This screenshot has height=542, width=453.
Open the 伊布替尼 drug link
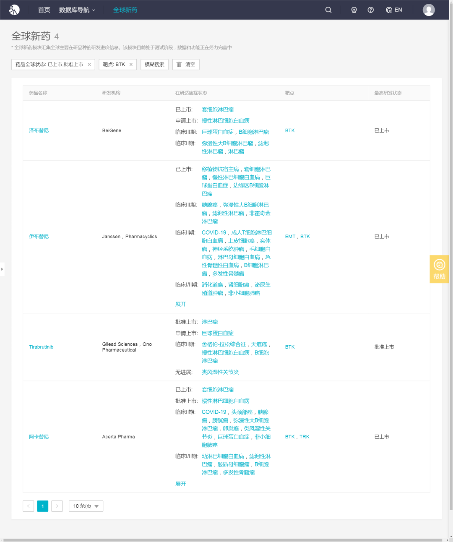pyautogui.click(x=39, y=237)
